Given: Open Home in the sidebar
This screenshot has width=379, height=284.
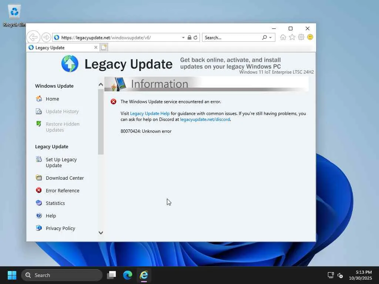Looking at the screenshot, I should click(53, 99).
